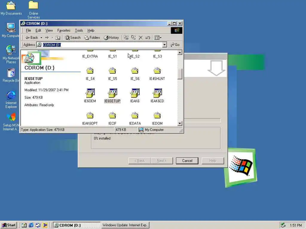
Task: Click the vertical scrollbar thumb
Action: point(180,74)
